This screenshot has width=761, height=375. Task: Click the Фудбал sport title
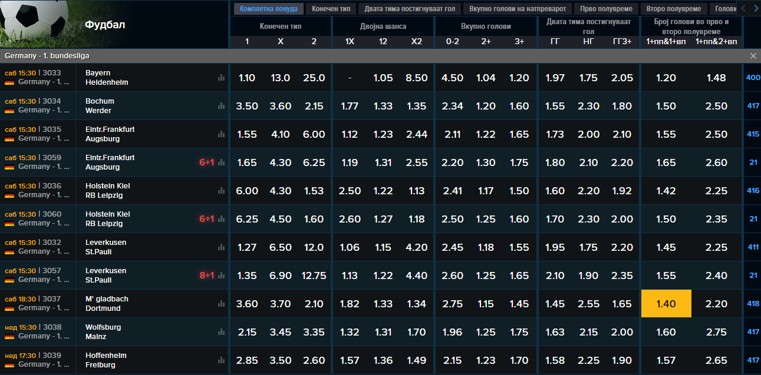coord(105,25)
